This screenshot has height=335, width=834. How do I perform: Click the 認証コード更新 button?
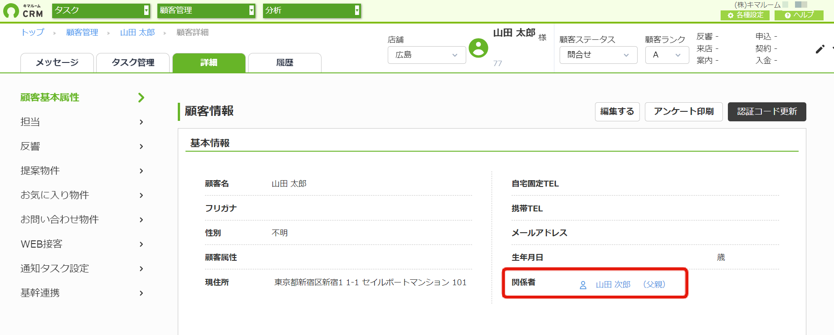pos(767,111)
